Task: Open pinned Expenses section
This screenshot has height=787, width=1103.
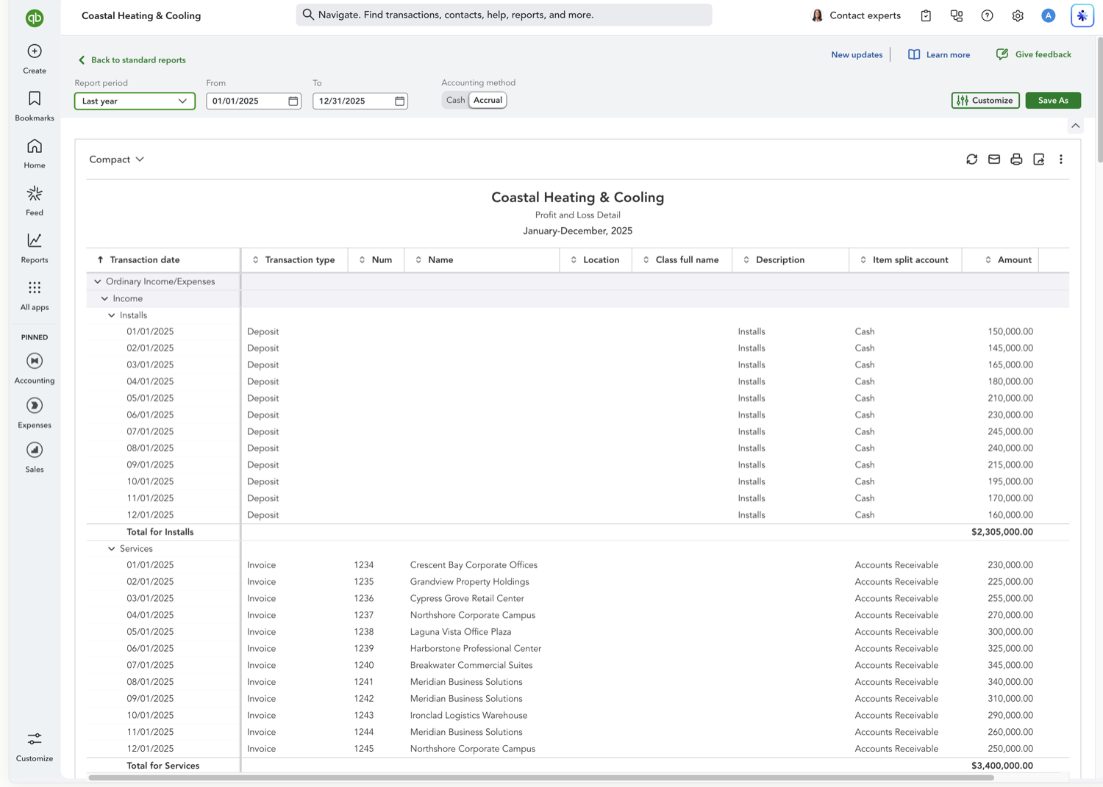Action: click(35, 413)
